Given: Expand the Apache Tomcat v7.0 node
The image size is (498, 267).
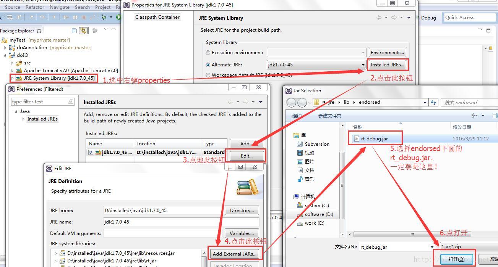Looking at the screenshot, I should tap(12, 71).
